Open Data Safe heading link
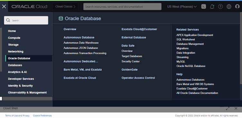The height and width of the screenshot is (118, 242). [128, 46]
